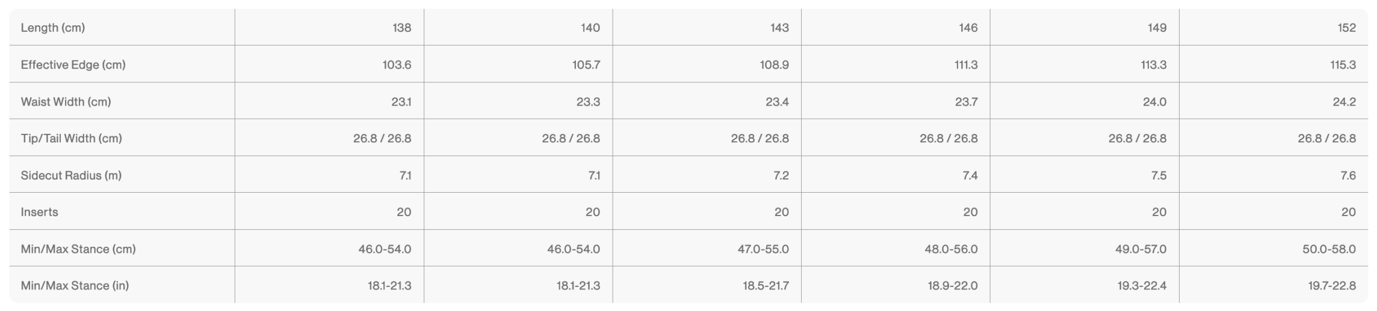Click the 113.3 effective edge cell

(x=1153, y=65)
